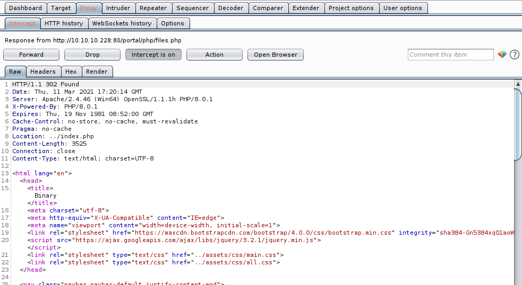522x285 pixels.
Task: Click the Content-Length: 3525 line
Action: (49, 144)
